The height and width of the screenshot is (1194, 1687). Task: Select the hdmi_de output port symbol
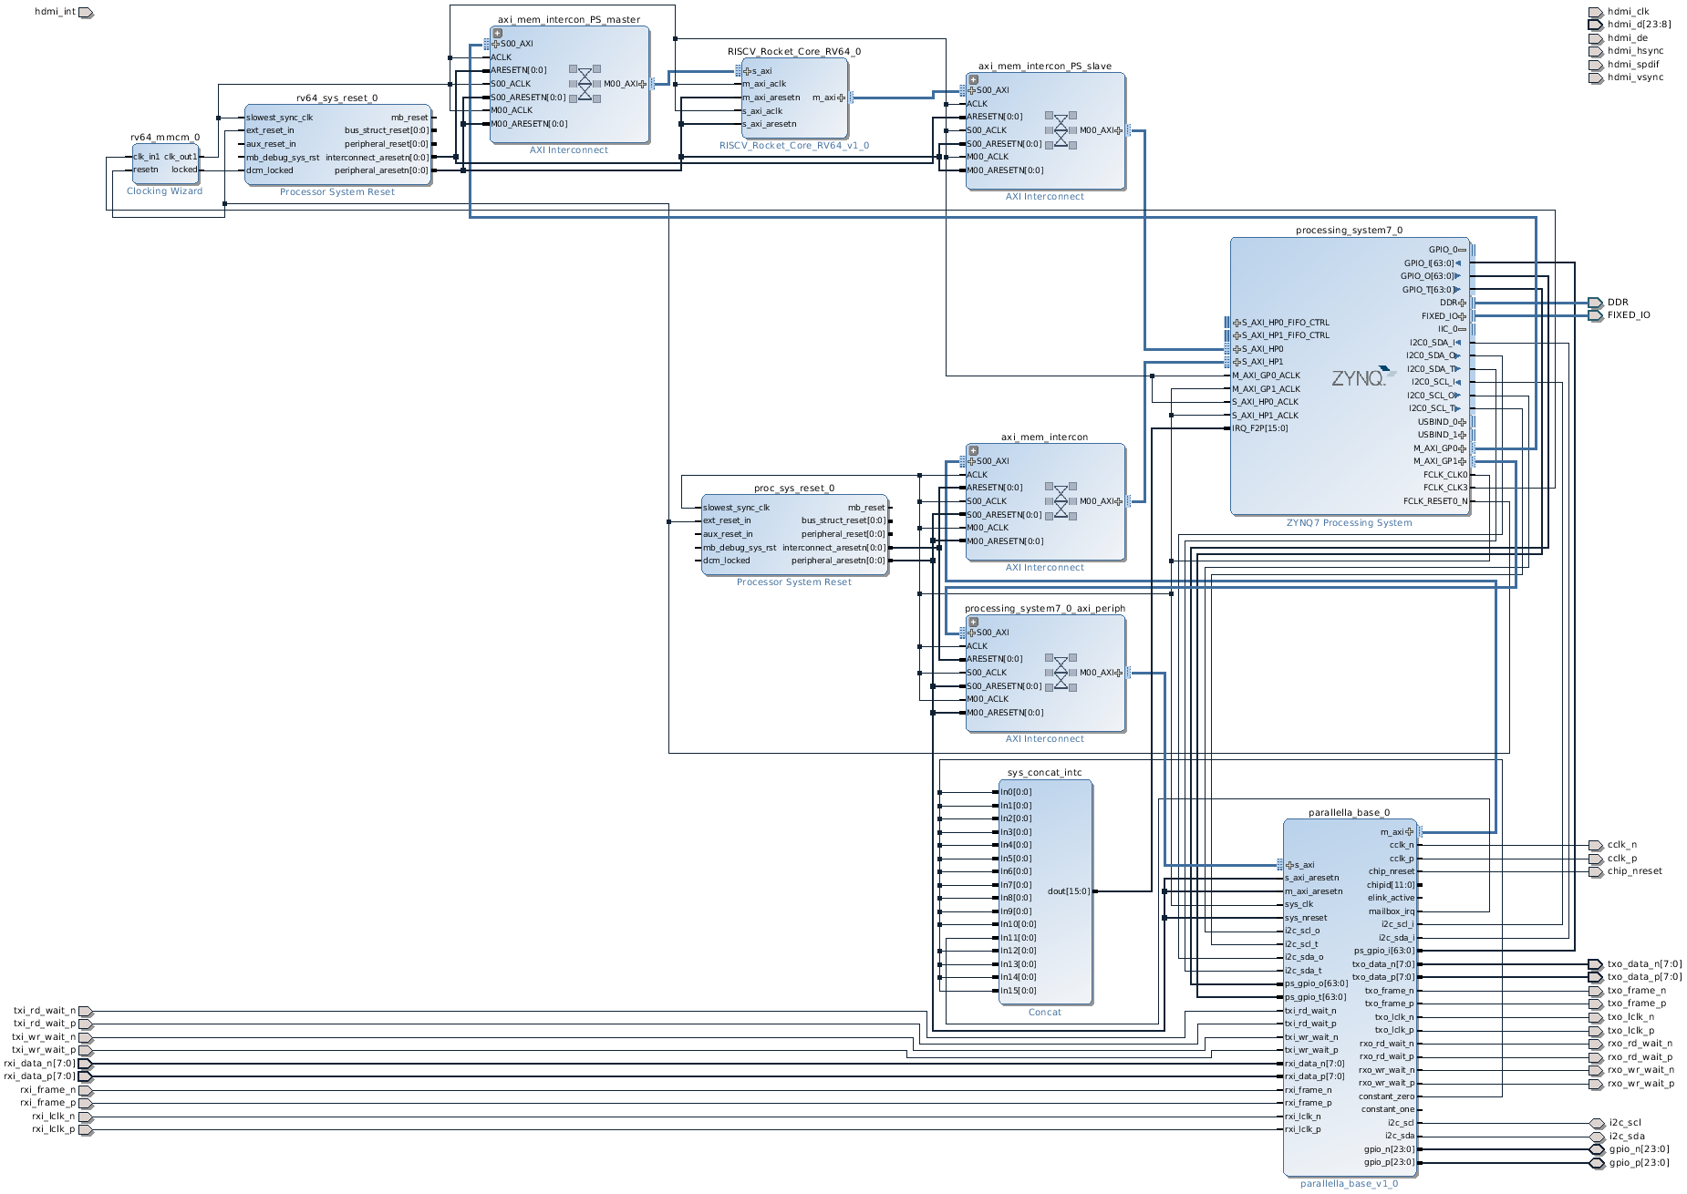(1595, 38)
